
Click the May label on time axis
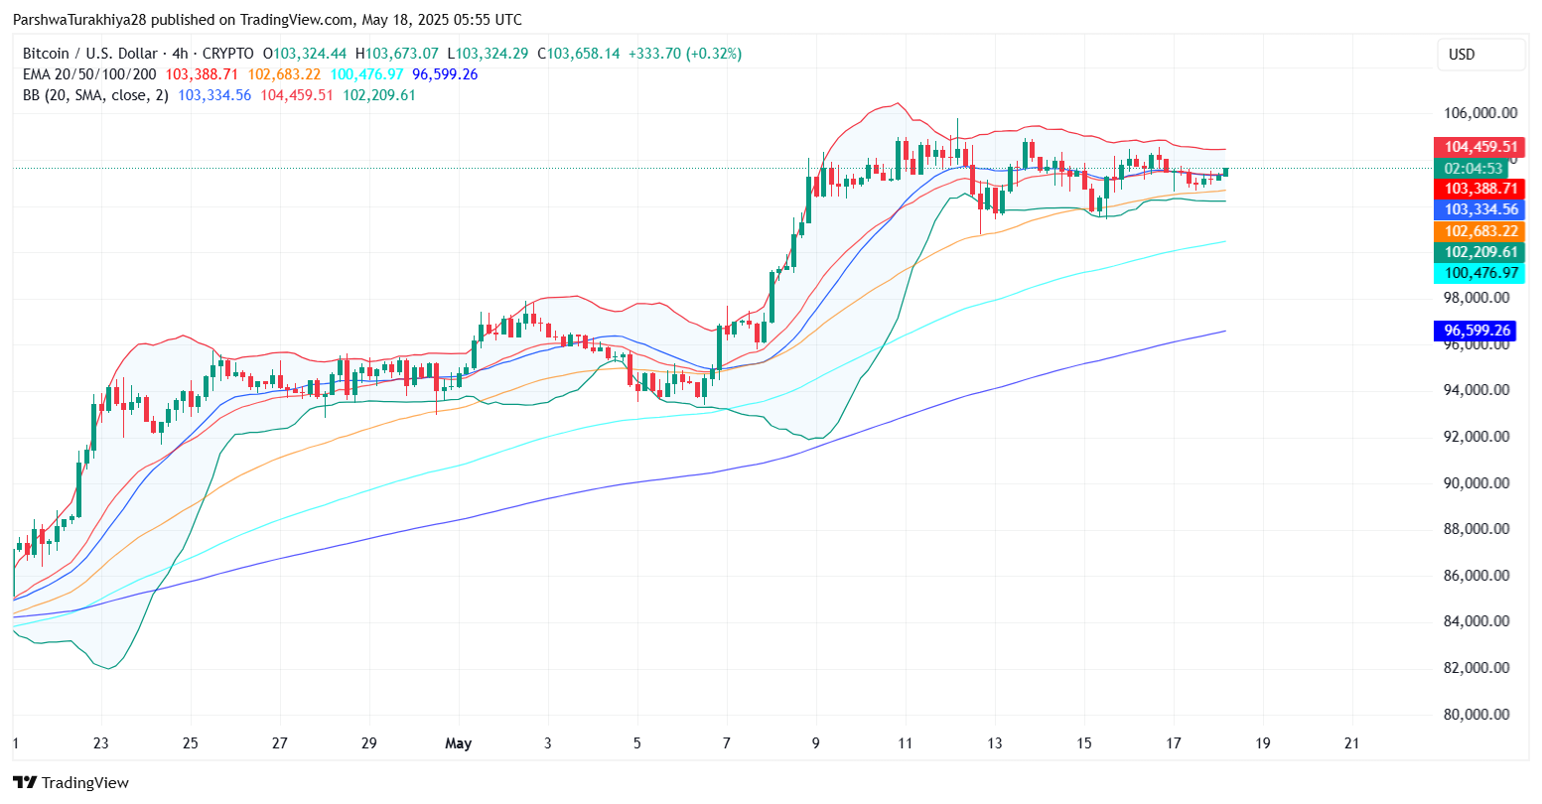pyautogui.click(x=458, y=742)
